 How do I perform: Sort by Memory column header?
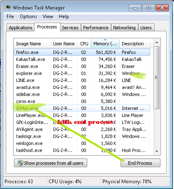[x=105, y=44]
